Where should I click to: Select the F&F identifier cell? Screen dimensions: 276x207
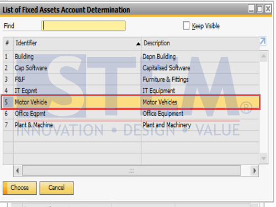pyautogui.click(x=77, y=79)
